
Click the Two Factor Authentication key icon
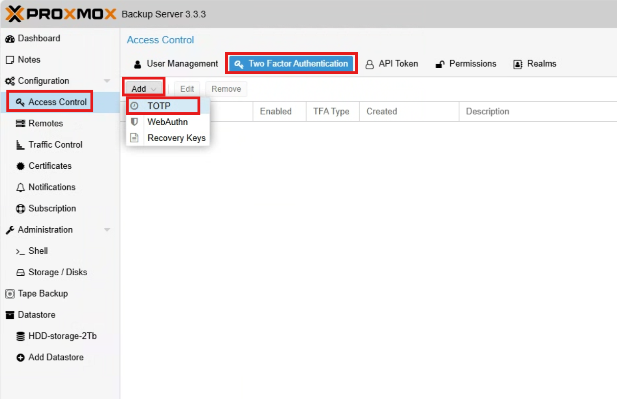(x=239, y=64)
